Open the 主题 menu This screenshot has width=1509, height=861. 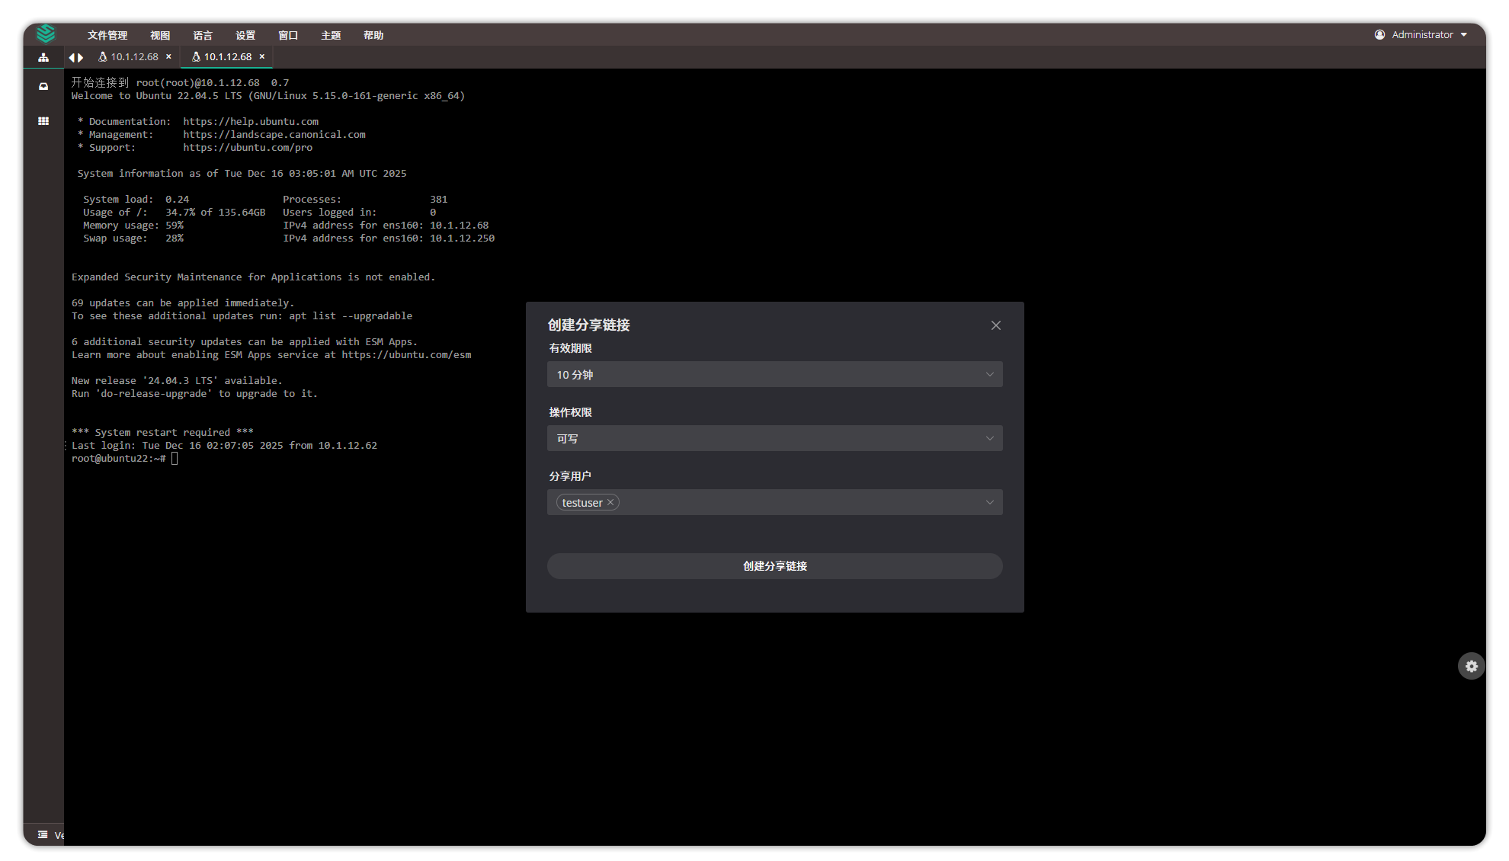[331, 35]
